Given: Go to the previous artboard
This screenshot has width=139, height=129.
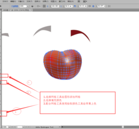Looking at the screenshot, I should 15,127.
